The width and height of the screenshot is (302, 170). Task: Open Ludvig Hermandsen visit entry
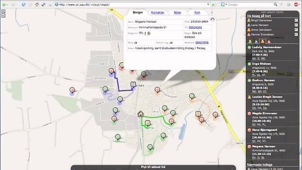(272, 53)
